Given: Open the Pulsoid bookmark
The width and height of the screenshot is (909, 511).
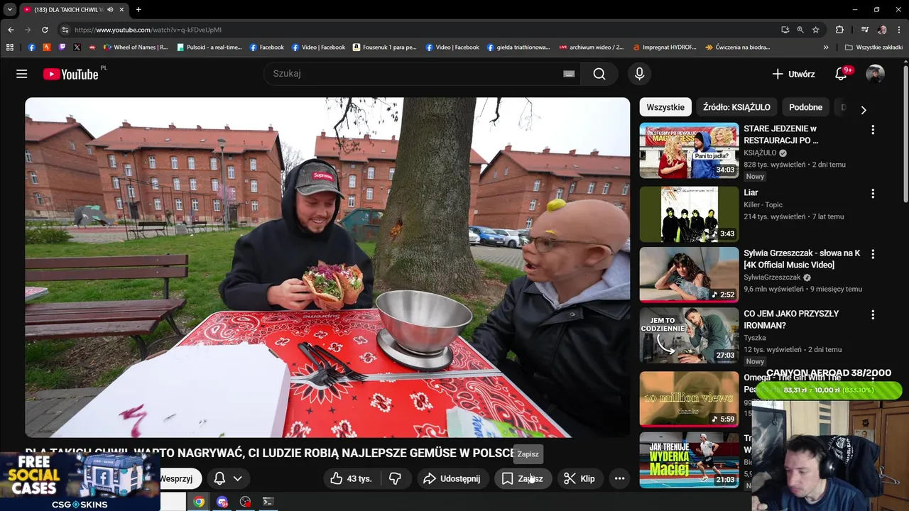Looking at the screenshot, I should (209, 48).
